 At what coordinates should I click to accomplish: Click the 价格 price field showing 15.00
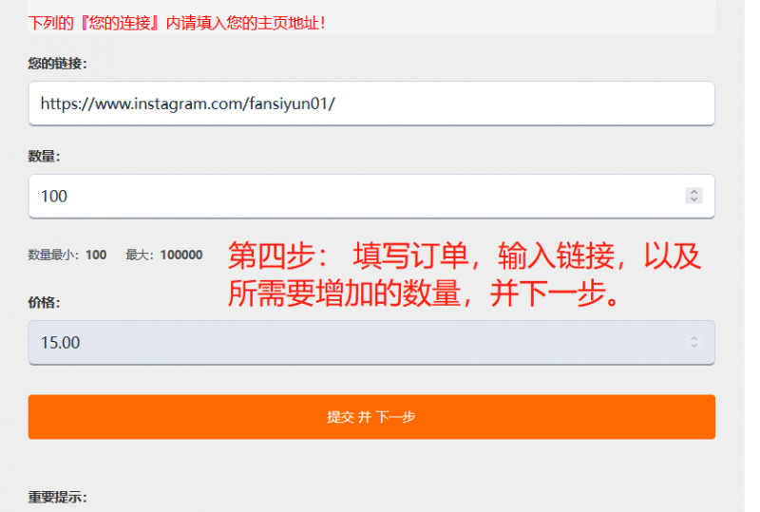371,342
